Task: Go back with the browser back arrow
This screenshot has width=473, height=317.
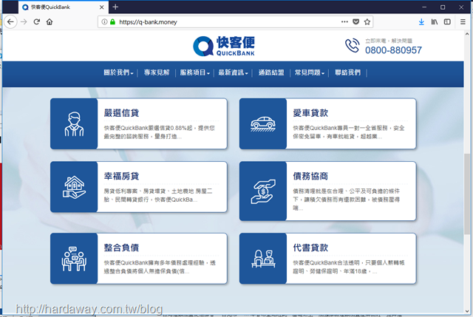Action: [x=10, y=21]
